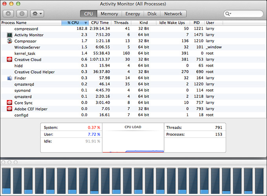Select the configd process
The width and height of the screenshot is (267, 196).
pos(133,115)
